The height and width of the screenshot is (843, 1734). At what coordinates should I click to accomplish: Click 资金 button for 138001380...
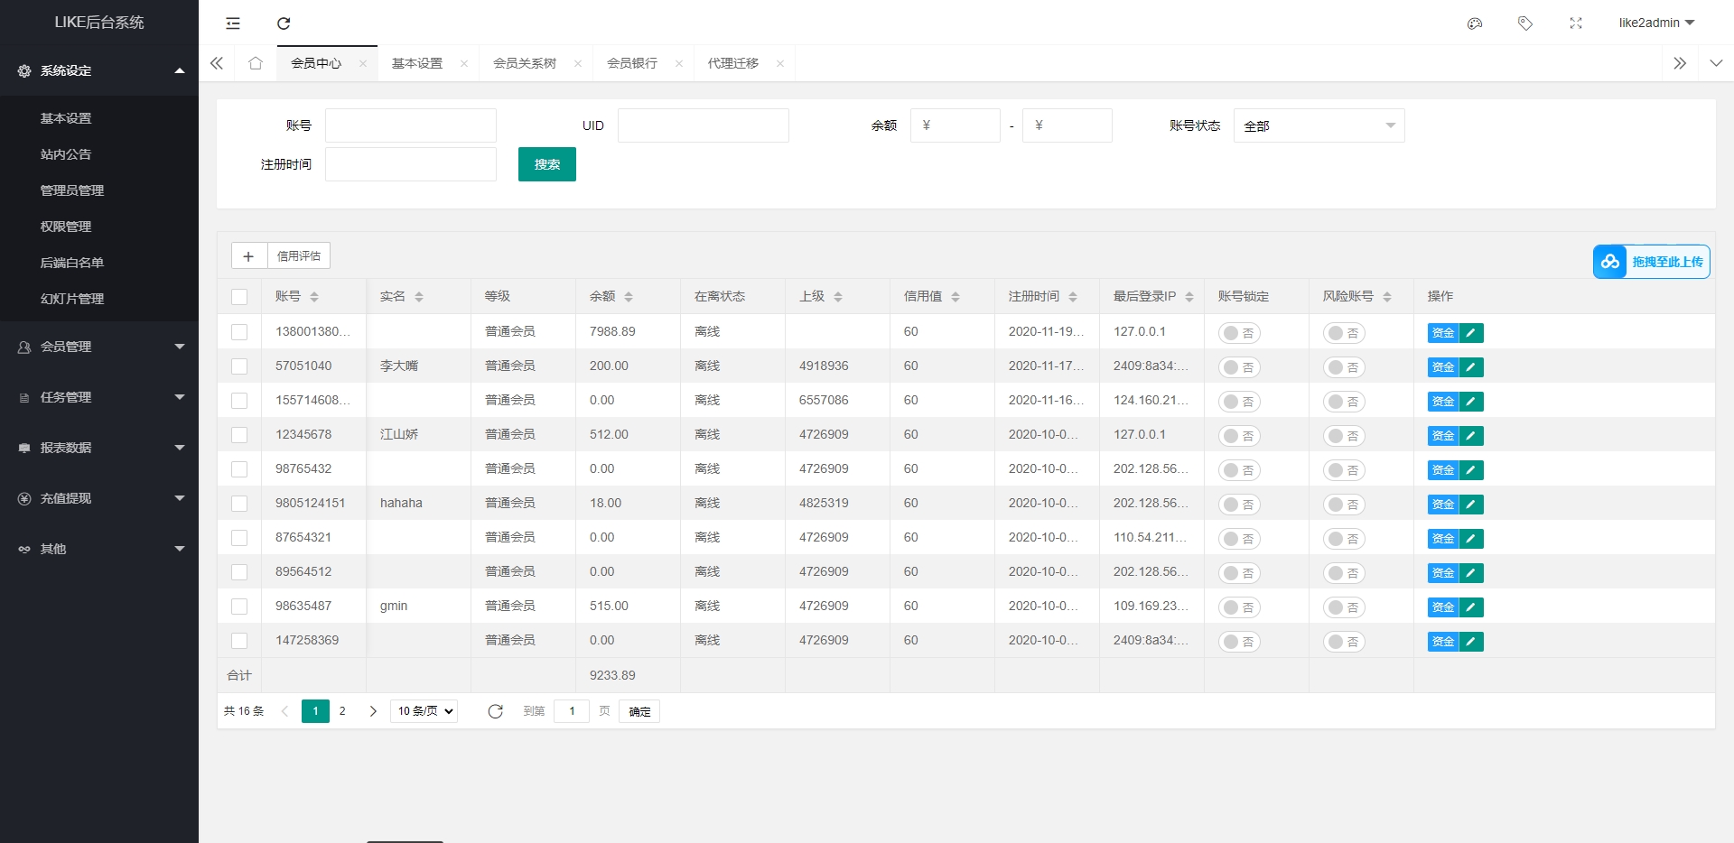pyautogui.click(x=1443, y=333)
